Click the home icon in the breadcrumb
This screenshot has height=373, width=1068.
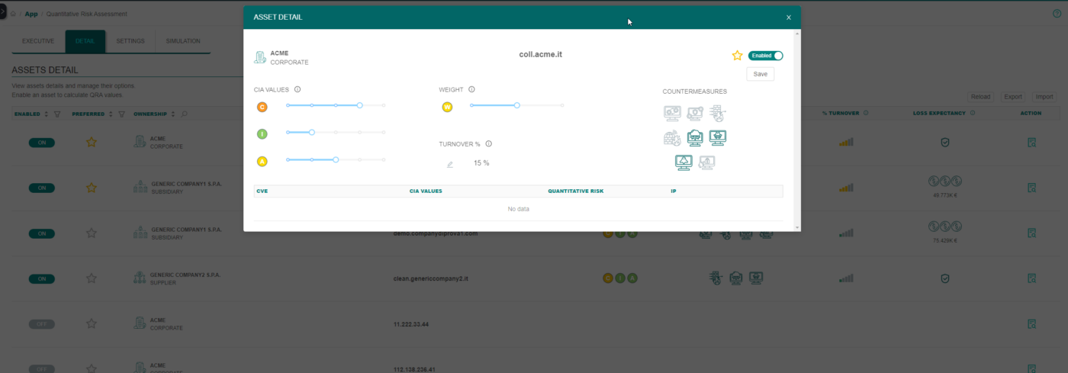pos(14,14)
